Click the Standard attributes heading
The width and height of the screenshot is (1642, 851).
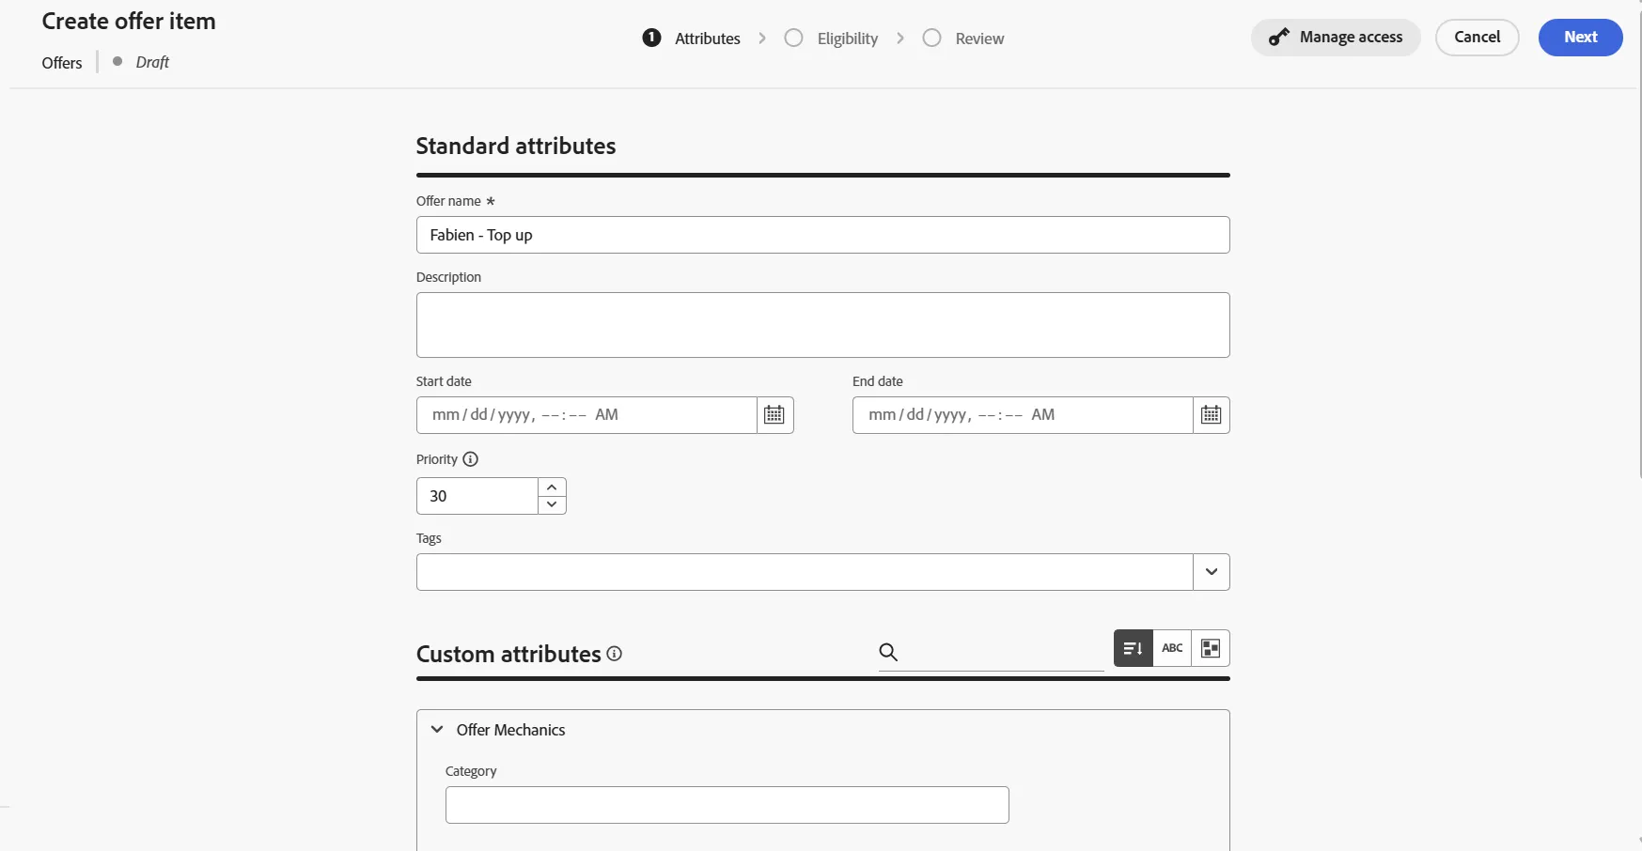point(516,147)
